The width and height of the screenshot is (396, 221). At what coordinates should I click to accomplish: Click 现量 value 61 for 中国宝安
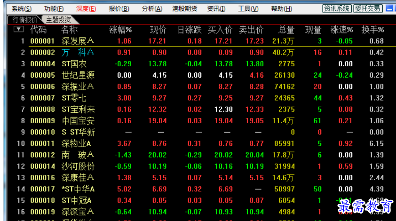click(x=317, y=120)
